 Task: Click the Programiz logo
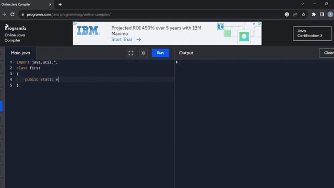tap(16, 27)
